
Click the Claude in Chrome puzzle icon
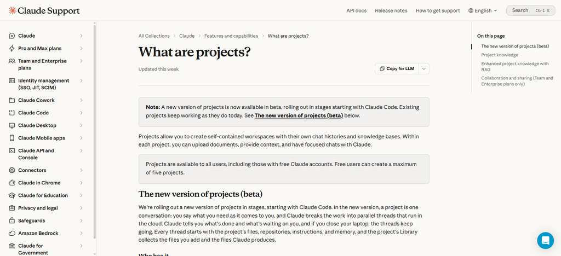coord(12,183)
